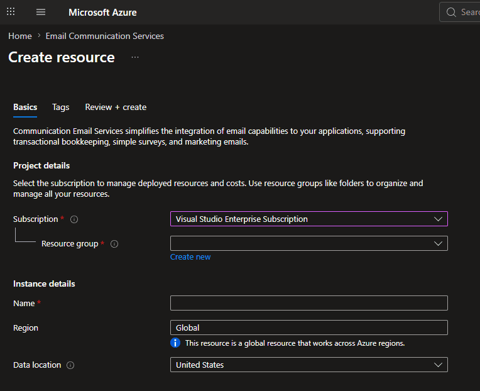Show the Resource group info icon
Image resolution: width=480 pixels, height=391 pixels.
point(114,244)
